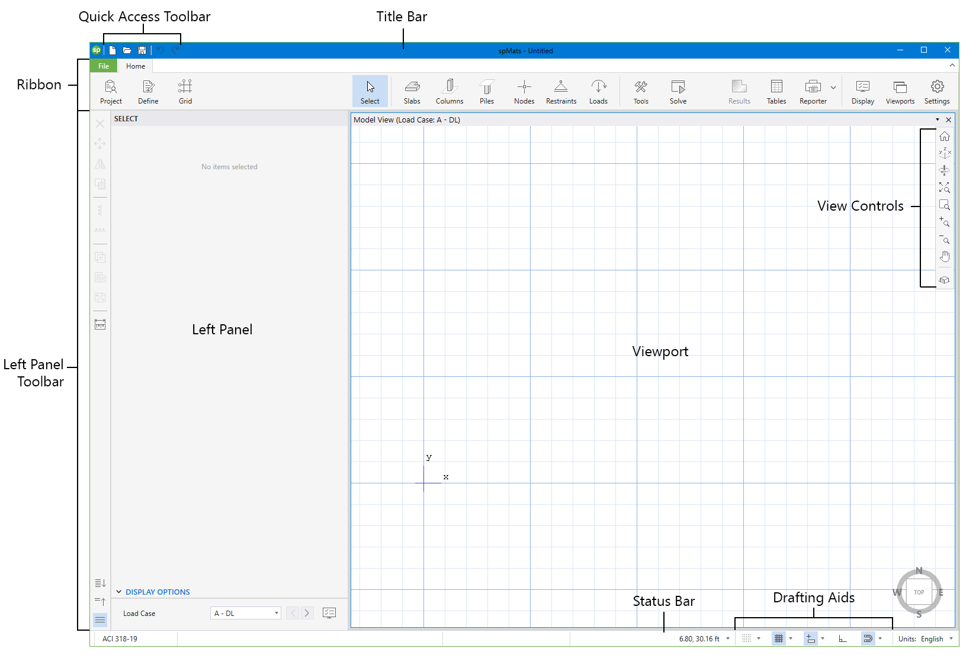Select the Zoom In magnifier control
Viewport: 979px width, 668px height.
[945, 223]
